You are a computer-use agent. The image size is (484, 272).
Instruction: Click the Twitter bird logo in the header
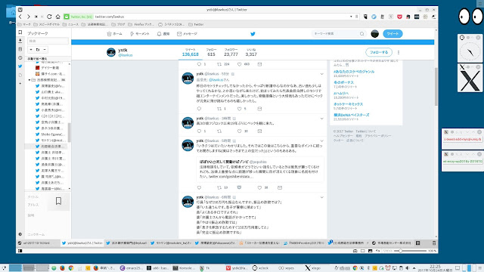(x=253, y=34)
